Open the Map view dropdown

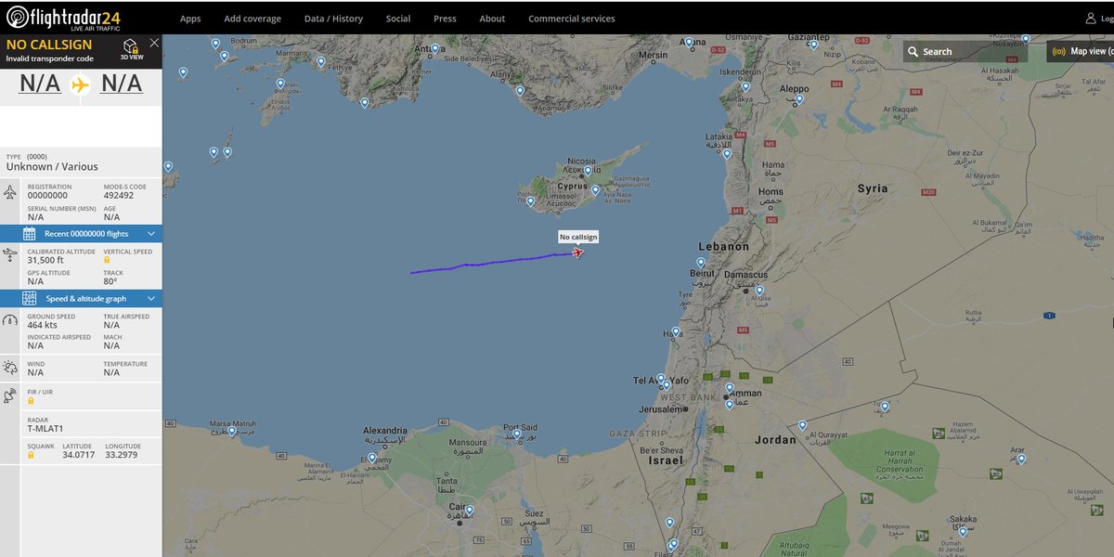tap(1081, 52)
